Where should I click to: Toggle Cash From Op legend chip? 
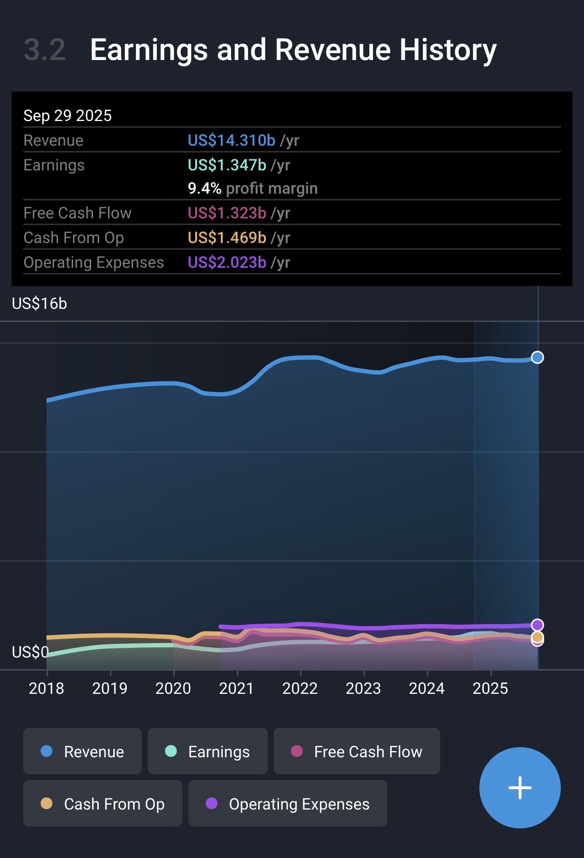(x=103, y=804)
